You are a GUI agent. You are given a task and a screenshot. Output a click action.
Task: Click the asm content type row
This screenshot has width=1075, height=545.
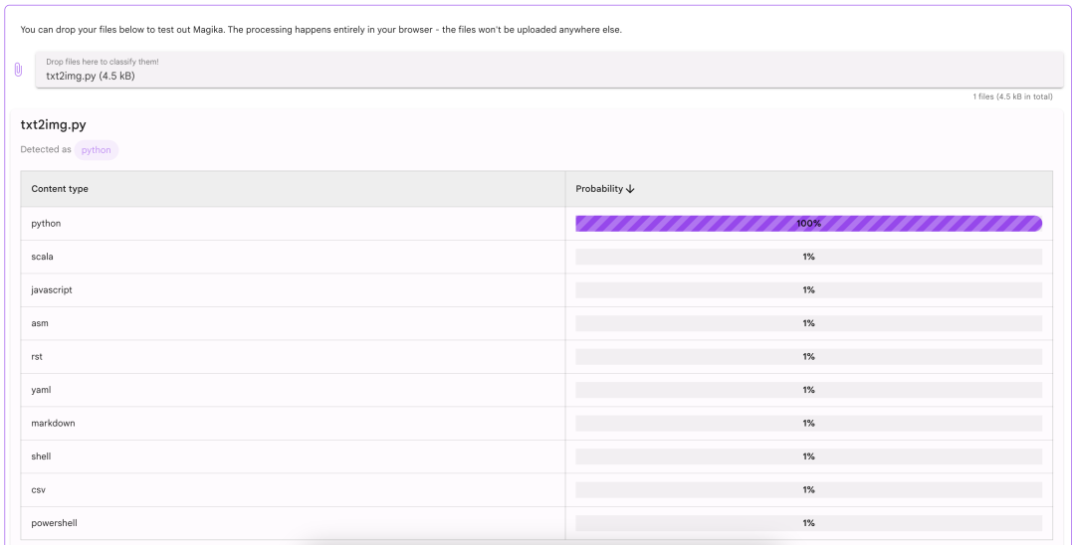pyautogui.click(x=40, y=323)
